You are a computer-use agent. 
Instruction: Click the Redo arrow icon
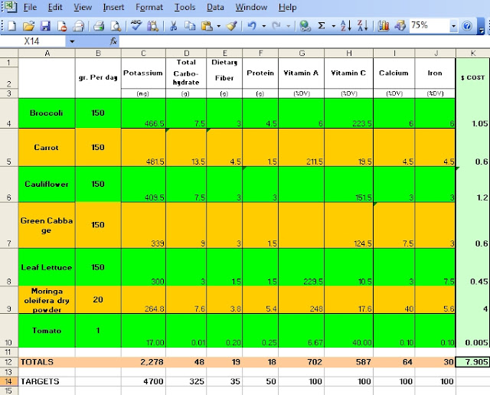tap(276, 25)
